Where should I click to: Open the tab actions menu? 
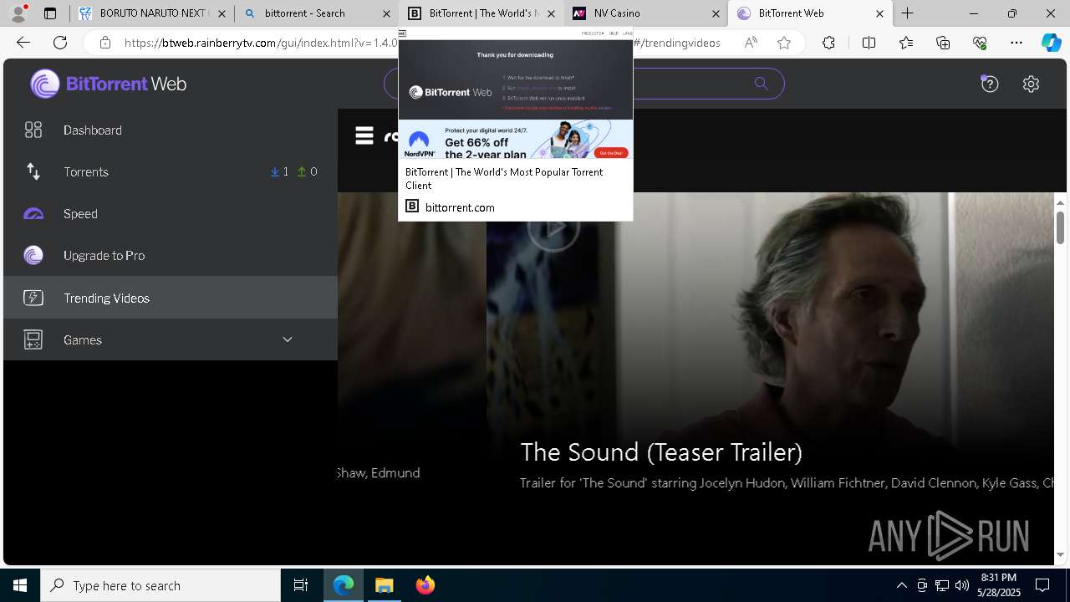[x=50, y=13]
